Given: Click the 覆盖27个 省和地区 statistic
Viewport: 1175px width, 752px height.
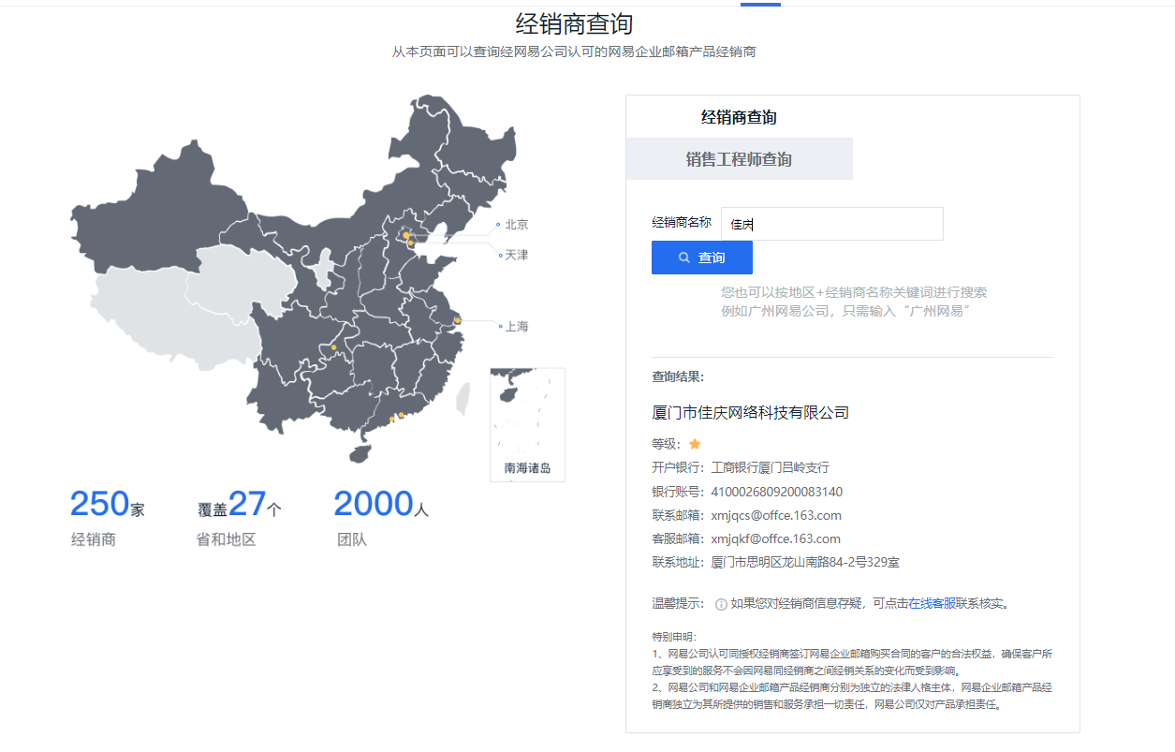Looking at the screenshot, I should 239,517.
